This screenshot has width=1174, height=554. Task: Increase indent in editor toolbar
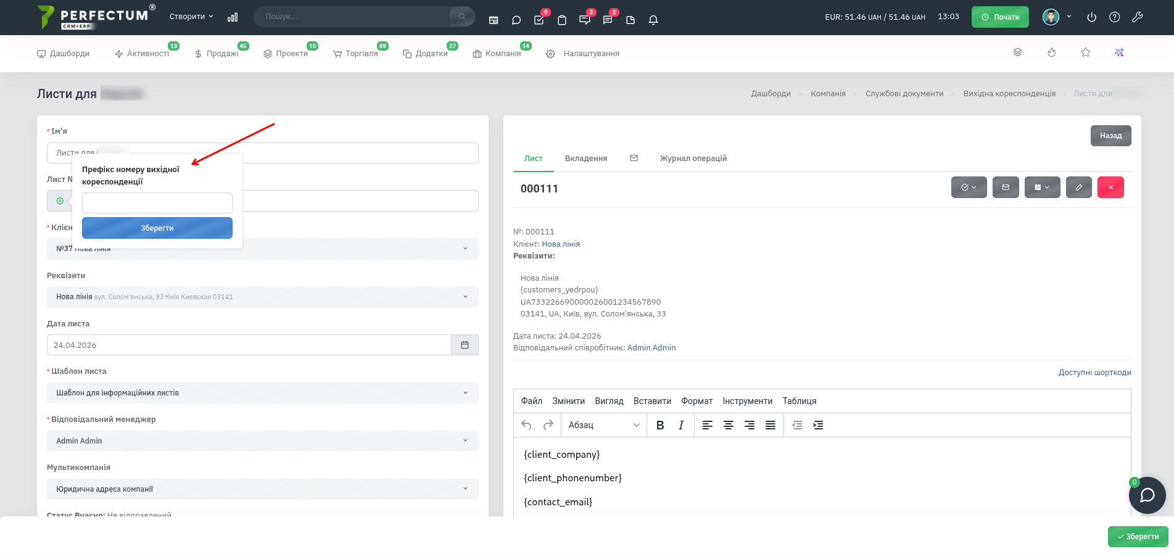tap(818, 425)
